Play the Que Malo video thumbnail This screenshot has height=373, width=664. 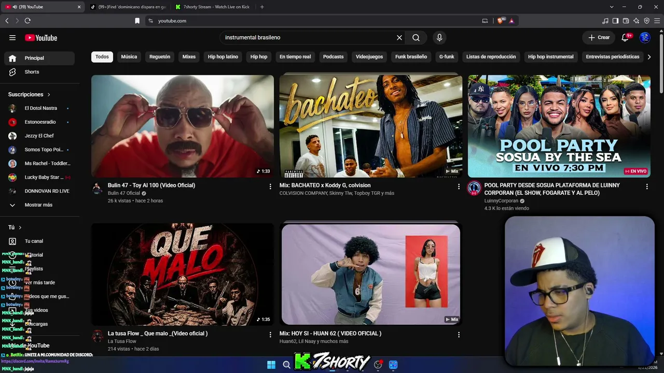[x=183, y=275]
